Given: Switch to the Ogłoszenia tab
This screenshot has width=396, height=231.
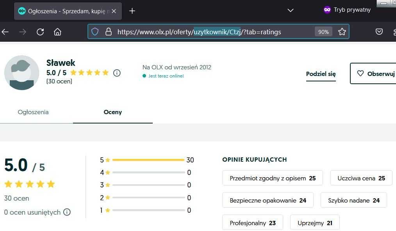Looking at the screenshot, I should pyautogui.click(x=33, y=112).
